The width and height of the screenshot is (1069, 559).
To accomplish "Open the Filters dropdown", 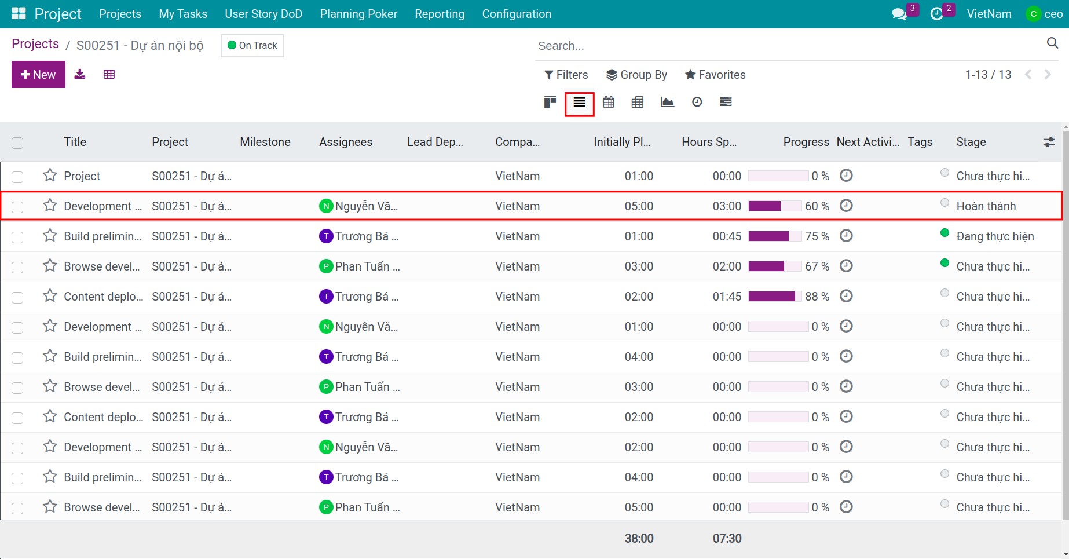I will [x=566, y=75].
